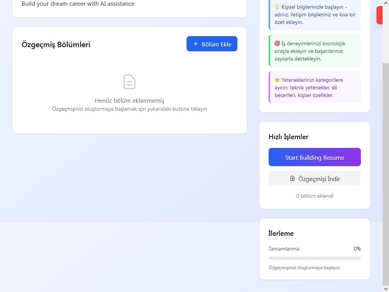Click the purple Yeteneklerinizi tip card text
This screenshot has height=292, width=389.
point(312,88)
